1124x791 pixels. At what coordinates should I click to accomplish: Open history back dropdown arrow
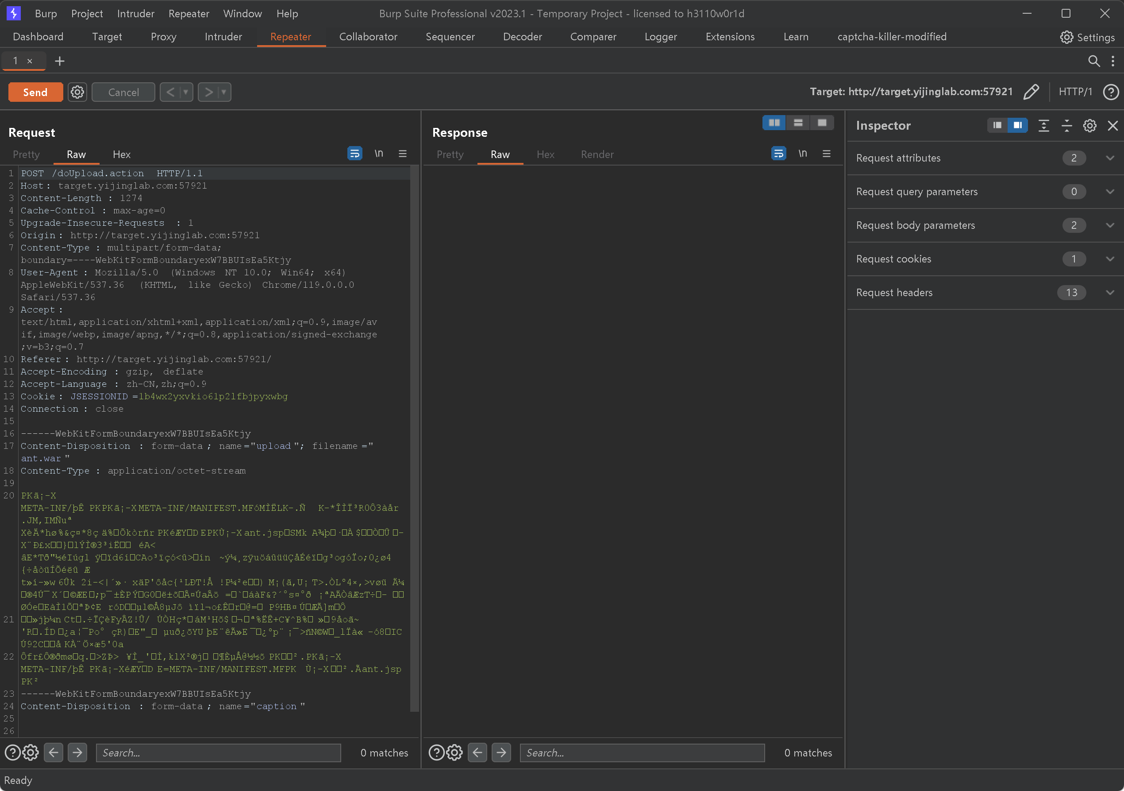[x=185, y=92]
